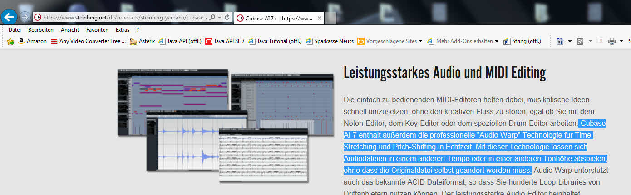Click the Asterix character icon in favorites
This screenshot has height=195, width=631.
click(133, 41)
